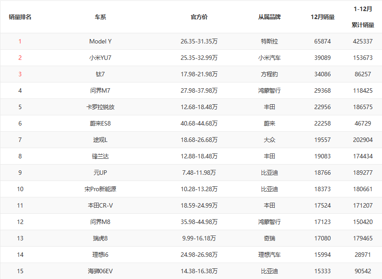This screenshot has width=382, height=279.
Task: Click the 蔚来 brand cell
Action: pyautogui.click(x=269, y=123)
